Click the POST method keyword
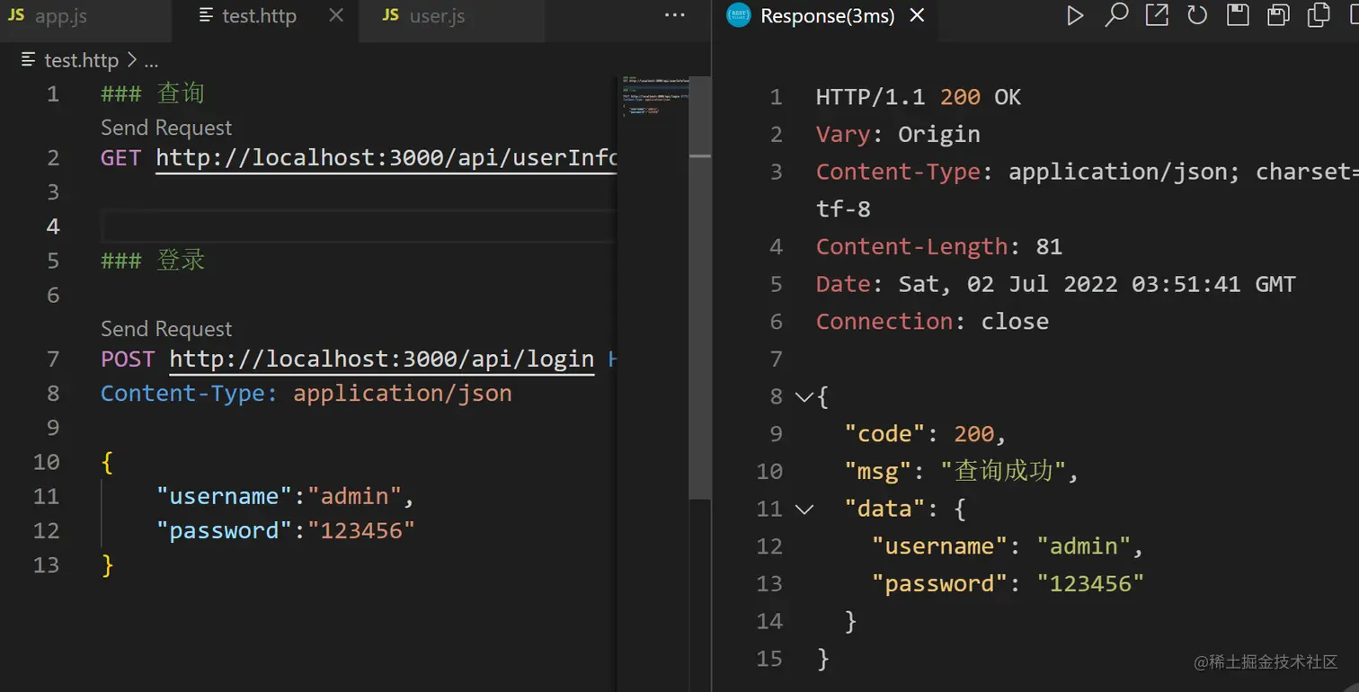 click(128, 359)
